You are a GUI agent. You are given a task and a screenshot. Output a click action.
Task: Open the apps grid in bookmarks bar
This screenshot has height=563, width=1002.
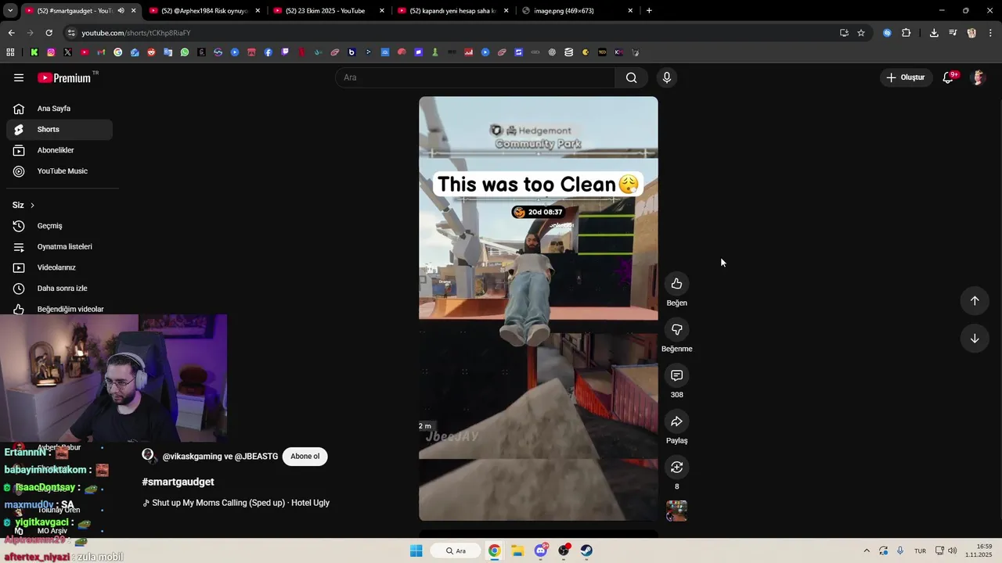point(10,52)
